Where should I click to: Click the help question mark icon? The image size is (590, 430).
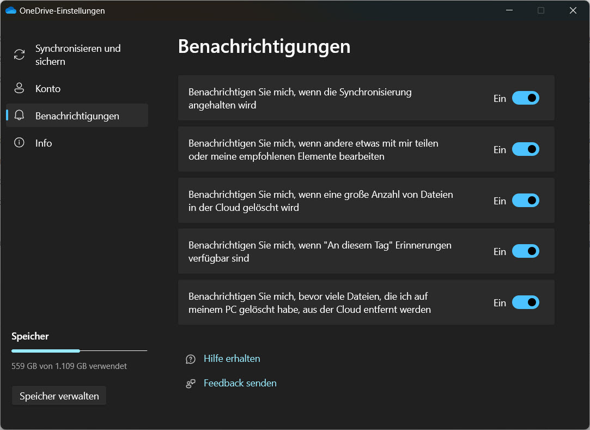coord(191,359)
